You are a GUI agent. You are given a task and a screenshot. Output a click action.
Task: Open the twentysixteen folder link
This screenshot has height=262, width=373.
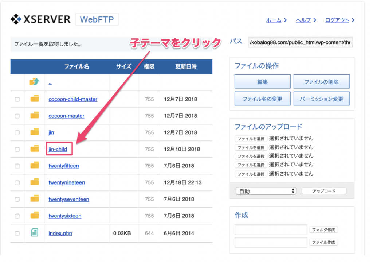(x=65, y=216)
